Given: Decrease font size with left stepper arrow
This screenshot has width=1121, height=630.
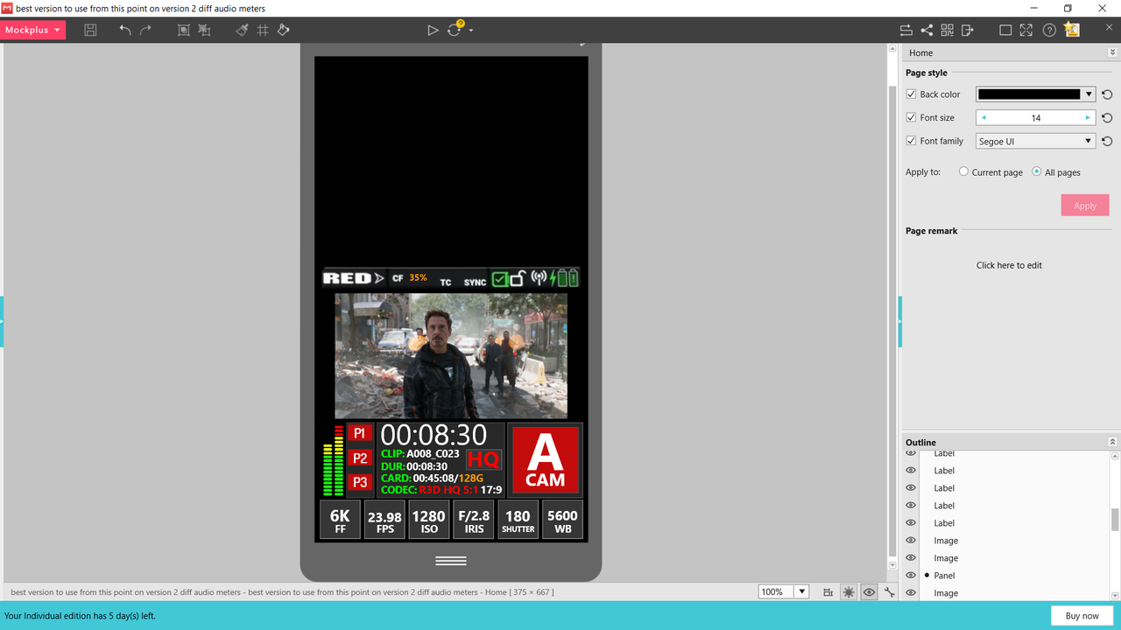Looking at the screenshot, I should (x=984, y=117).
